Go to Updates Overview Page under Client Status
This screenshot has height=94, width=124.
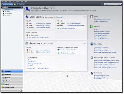pos(67,28)
